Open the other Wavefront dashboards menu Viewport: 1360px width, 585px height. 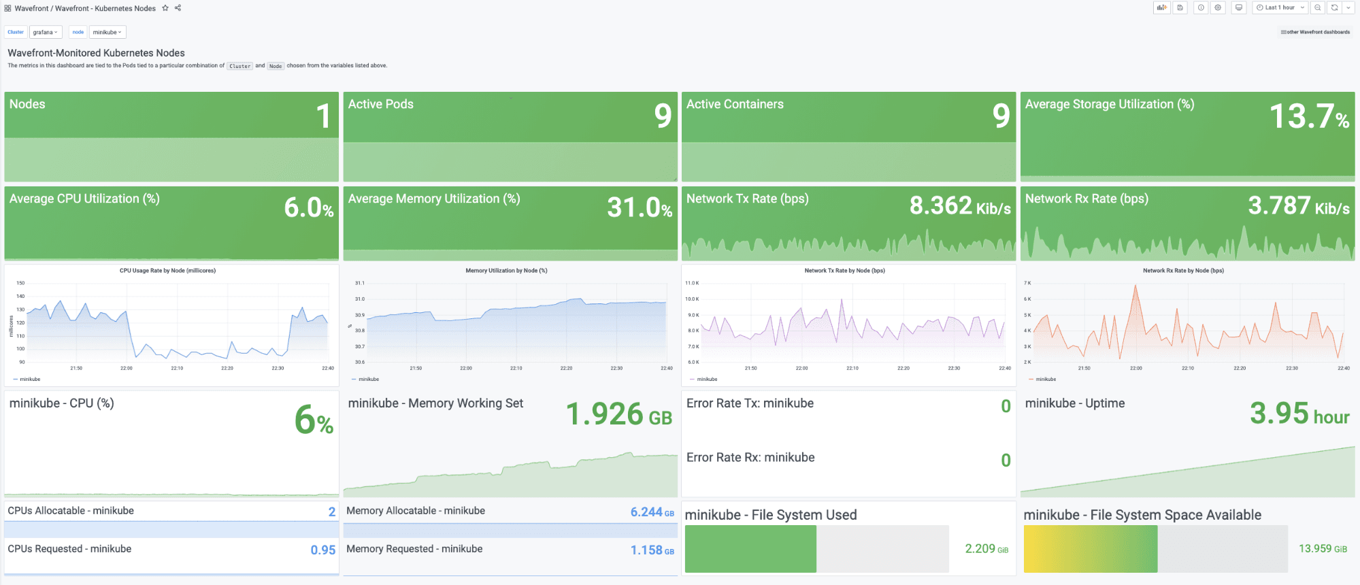pos(1315,32)
